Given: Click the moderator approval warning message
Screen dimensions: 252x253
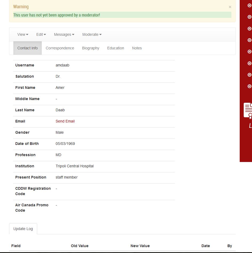Looking at the screenshot, I should coord(57,15).
